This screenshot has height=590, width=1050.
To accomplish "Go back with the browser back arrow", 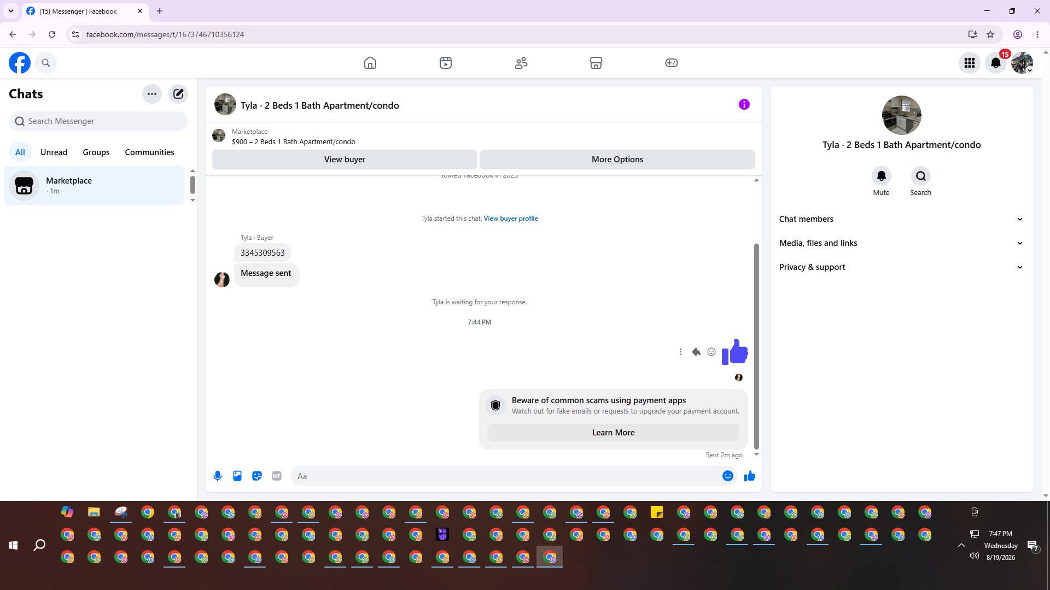I will pyautogui.click(x=13, y=34).
